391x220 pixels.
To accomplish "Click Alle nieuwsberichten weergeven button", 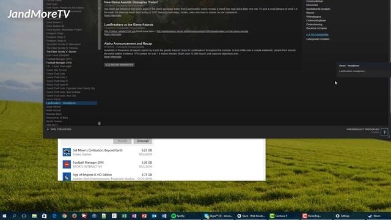I will coord(119,65).
